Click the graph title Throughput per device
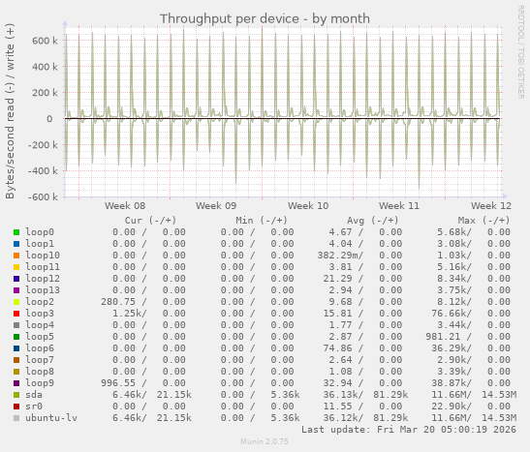530x452 pixels. (265, 19)
